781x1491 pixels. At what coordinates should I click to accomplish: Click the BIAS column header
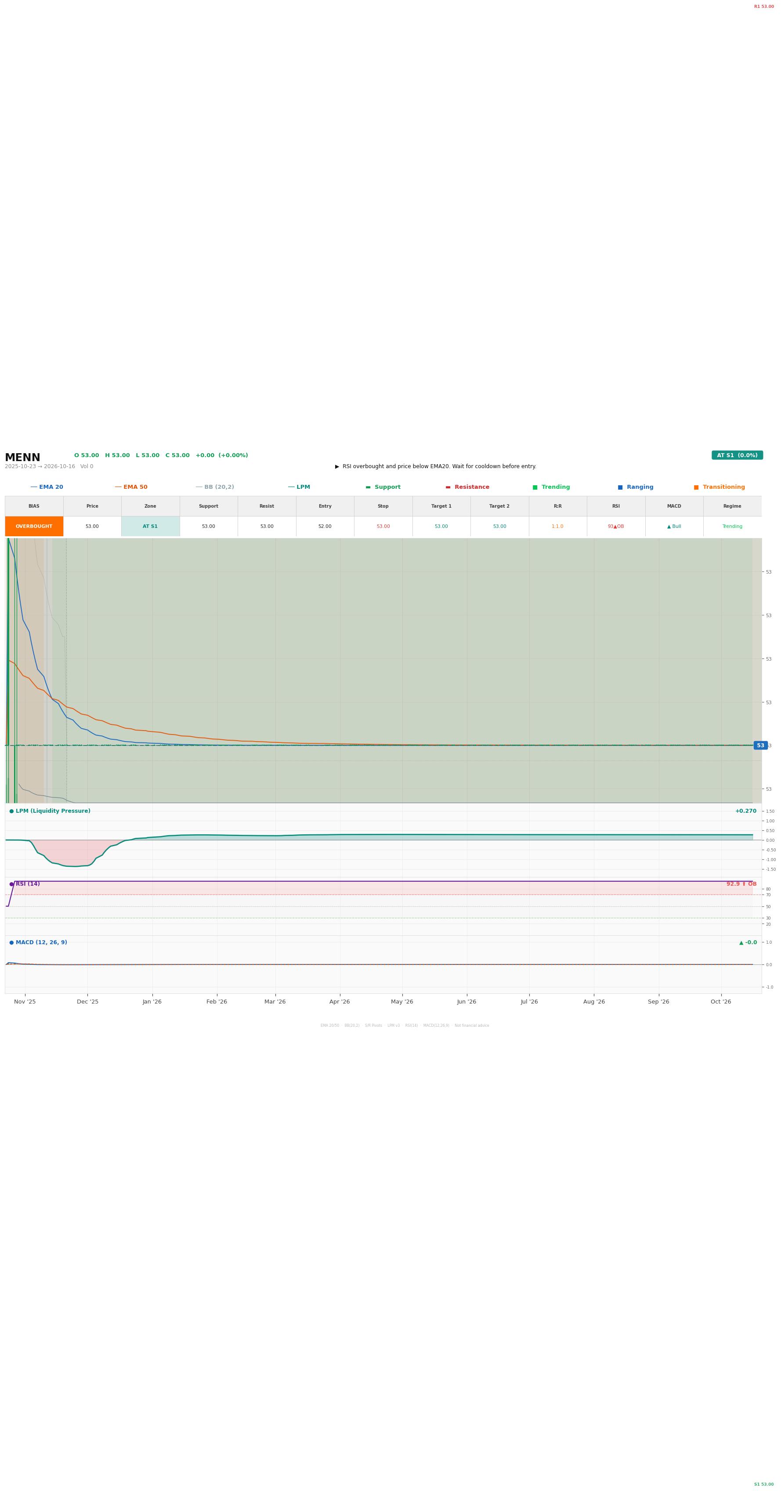[34, 506]
